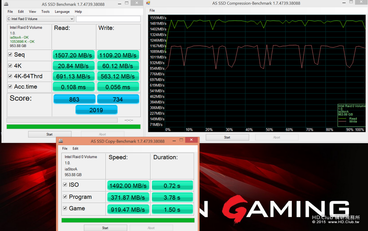Minimize the AS SSD Copy-Benchmark window

pos(174,141)
